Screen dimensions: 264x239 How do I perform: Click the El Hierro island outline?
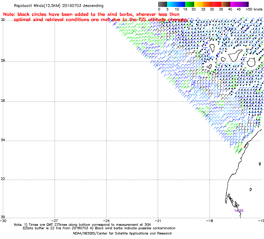click(209, 67)
